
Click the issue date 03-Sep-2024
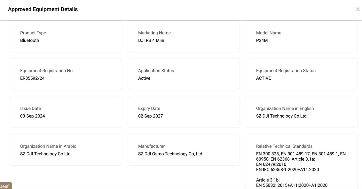tap(32, 116)
